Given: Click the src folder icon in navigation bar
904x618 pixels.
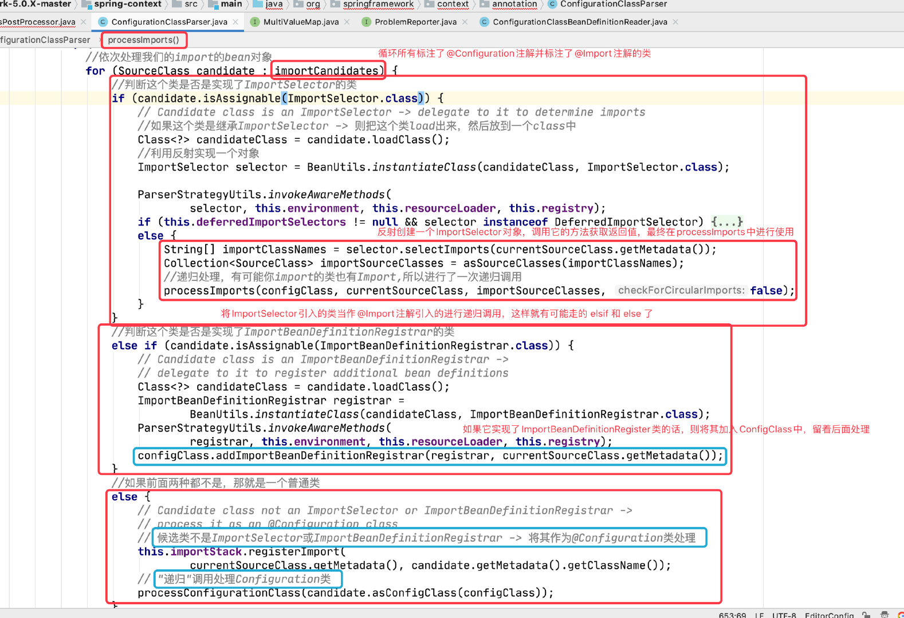Looking at the screenshot, I should 177,4.
